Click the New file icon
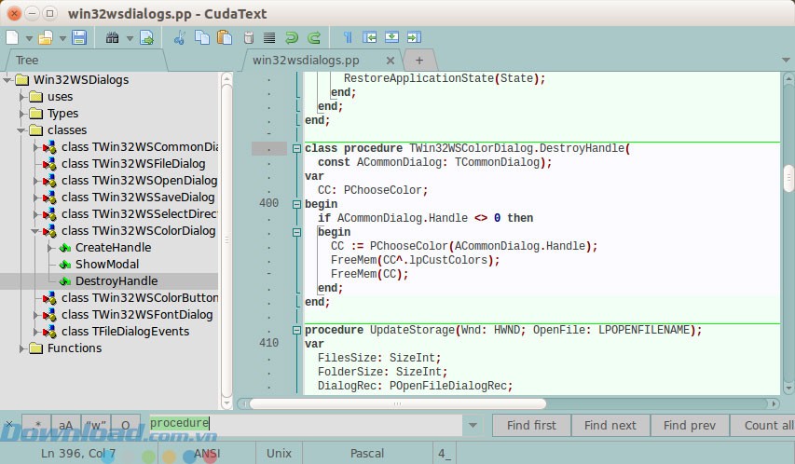Viewport: 795px width, 464px height. (12, 38)
